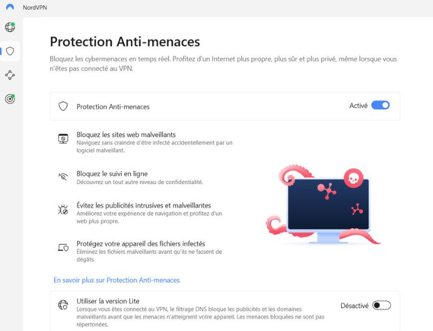Click "Utiliser la version Lite" title text
The image size is (433, 331).
coord(108,301)
